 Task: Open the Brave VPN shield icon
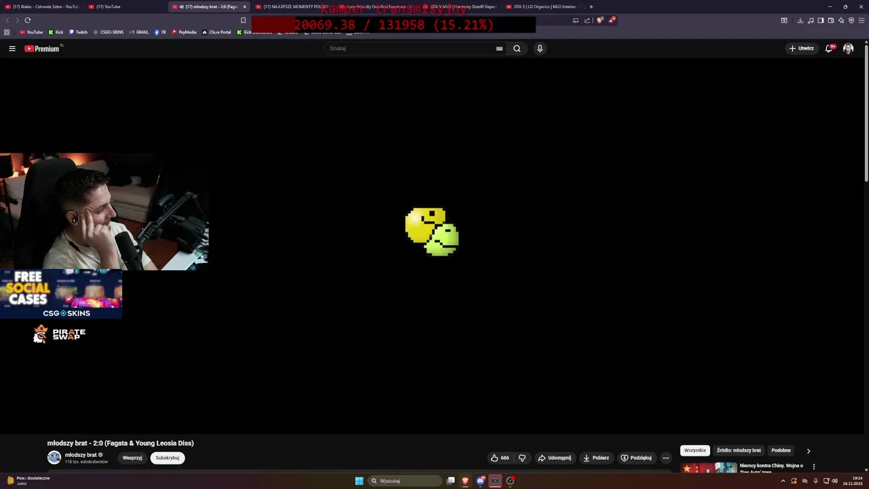pos(851,20)
